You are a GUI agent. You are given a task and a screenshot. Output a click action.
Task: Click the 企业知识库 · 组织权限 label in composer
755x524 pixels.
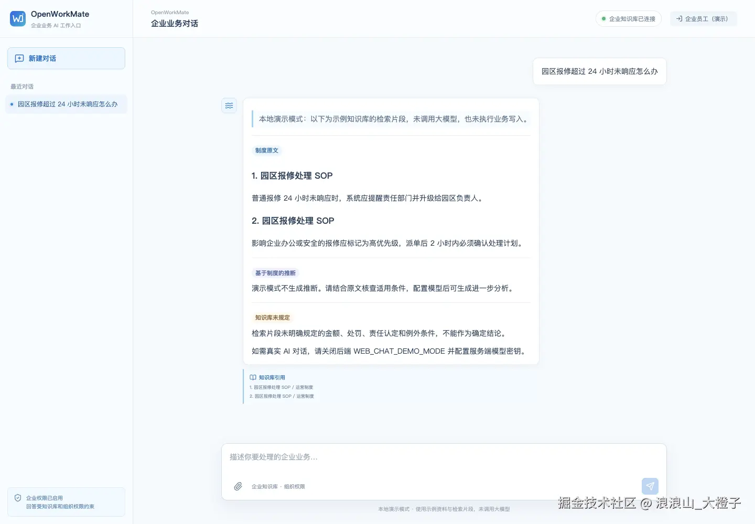click(278, 487)
